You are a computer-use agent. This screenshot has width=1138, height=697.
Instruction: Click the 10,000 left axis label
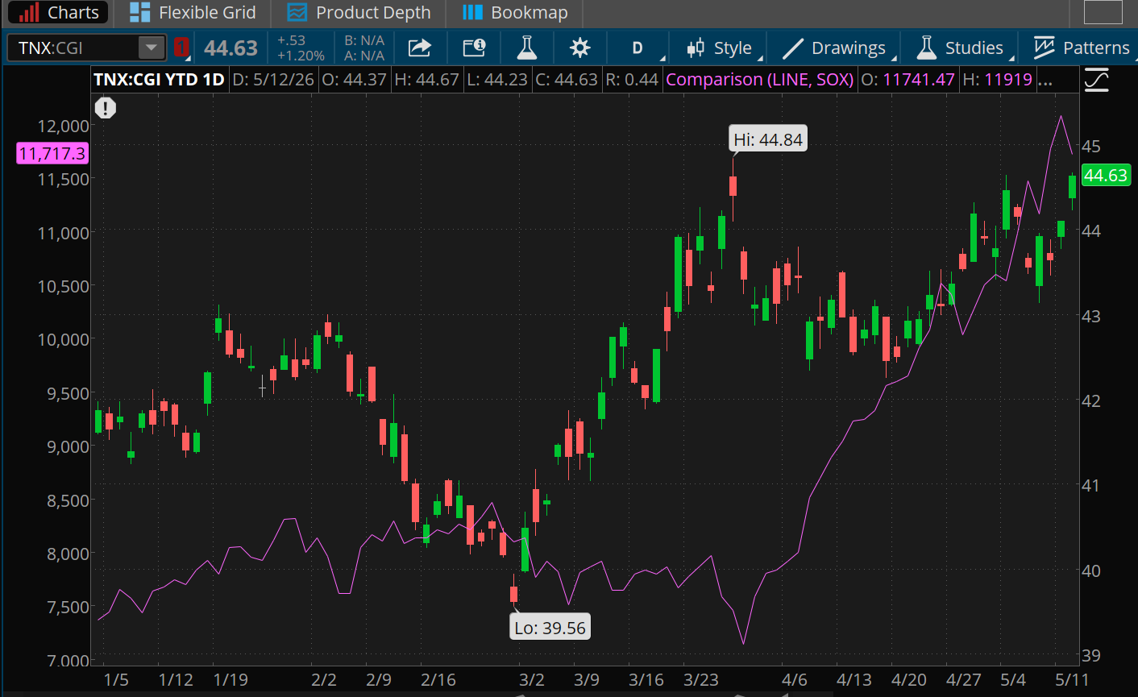point(63,339)
